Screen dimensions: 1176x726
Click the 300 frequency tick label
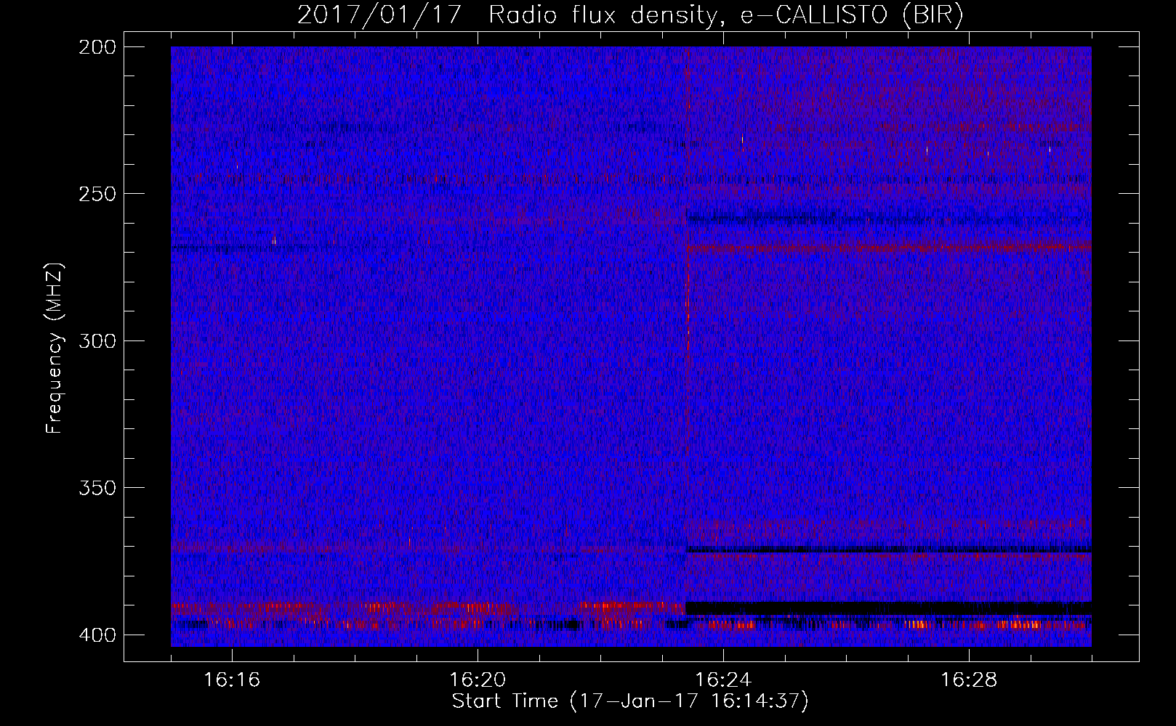point(97,340)
